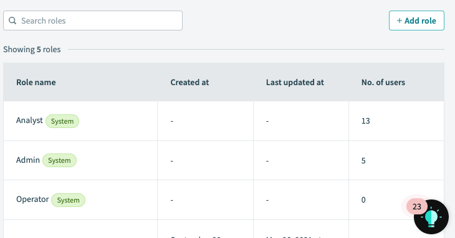Click the plus icon on Add role
This screenshot has width=455, height=238.
(400, 21)
